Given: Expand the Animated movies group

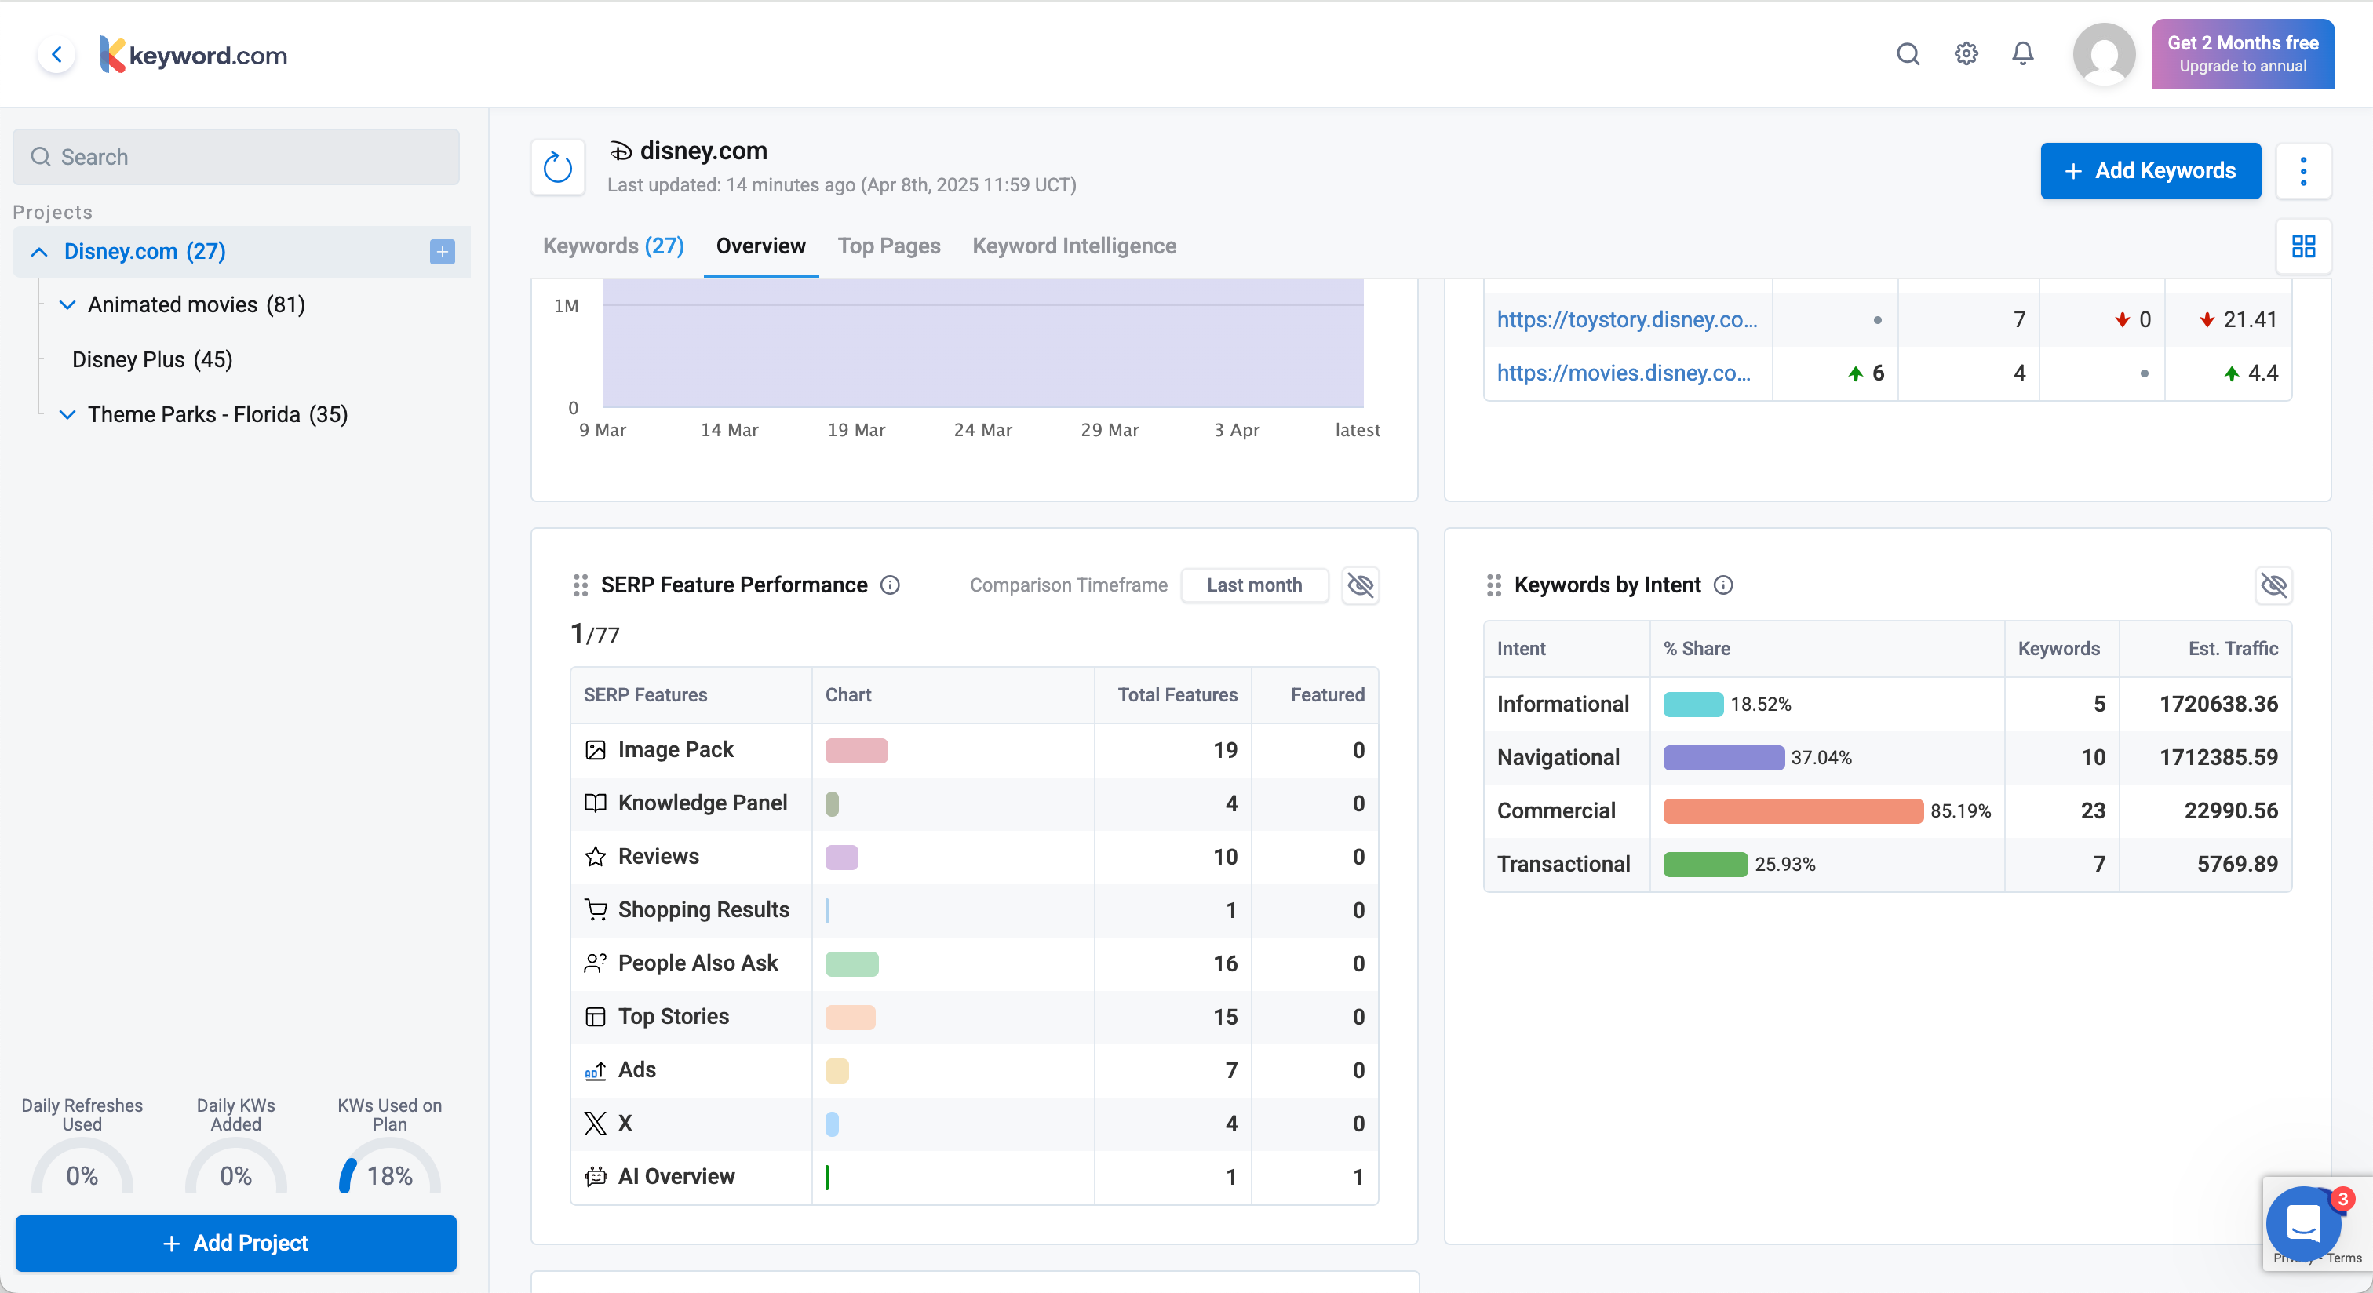Looking at the screenshot, I should point(67,305).
